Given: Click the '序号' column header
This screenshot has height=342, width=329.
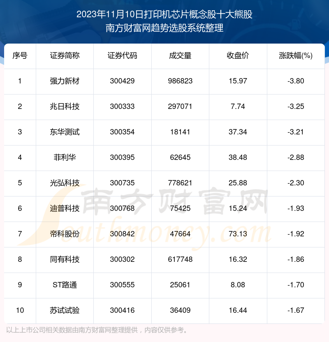Looking at the screenshot, I should tap(20, 55).
